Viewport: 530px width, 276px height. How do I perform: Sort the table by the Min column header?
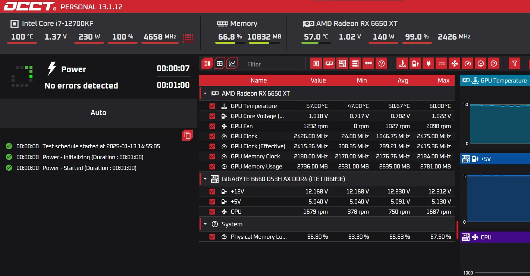coord(362,80)
